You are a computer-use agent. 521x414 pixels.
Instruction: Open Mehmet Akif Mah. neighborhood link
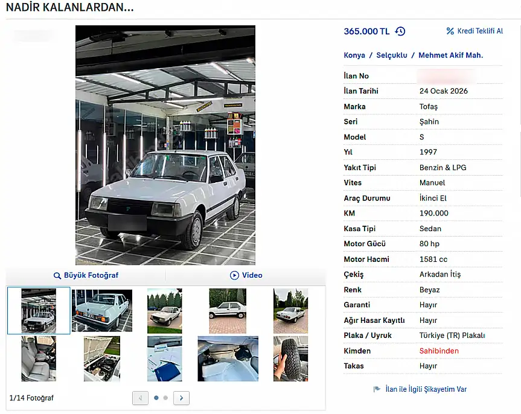[x=450, y=55]
